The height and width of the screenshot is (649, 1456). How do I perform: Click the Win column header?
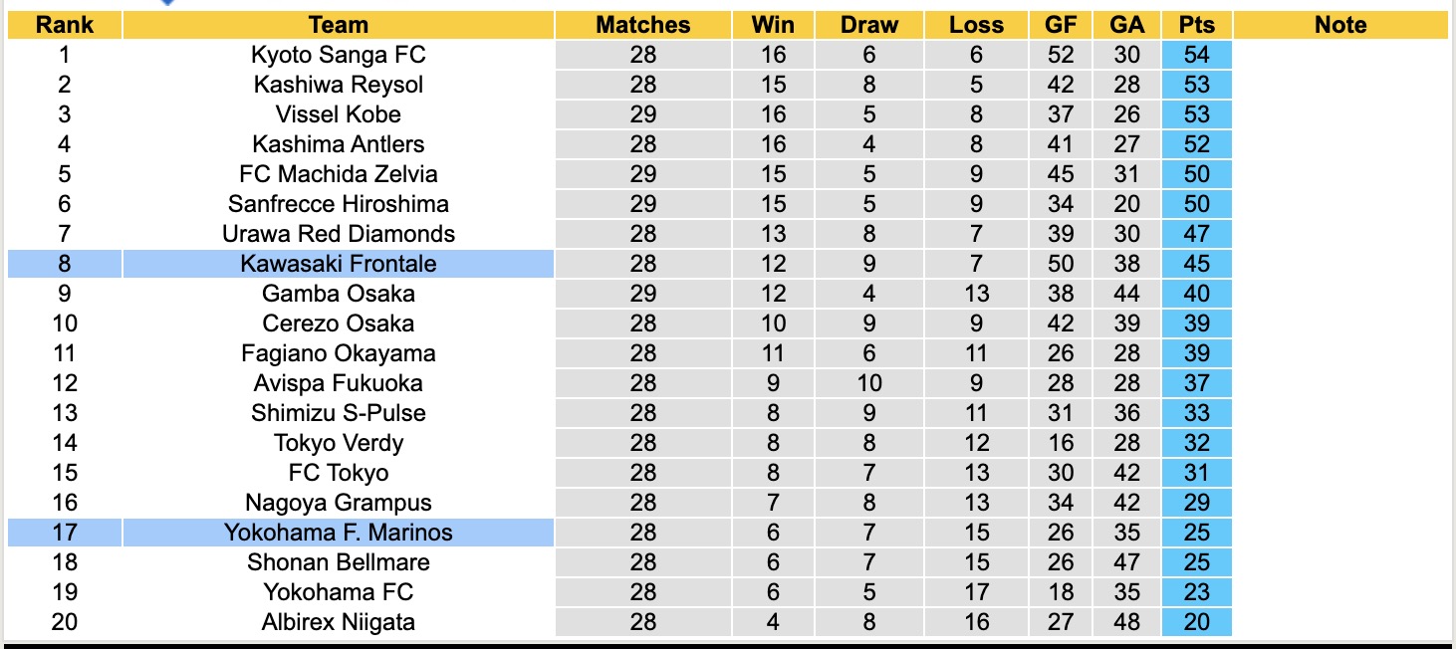pyautogui.click(x=773, y=25)
